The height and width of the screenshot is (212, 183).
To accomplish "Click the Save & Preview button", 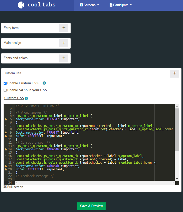I will pyautogui.click(x=91, y=206).
